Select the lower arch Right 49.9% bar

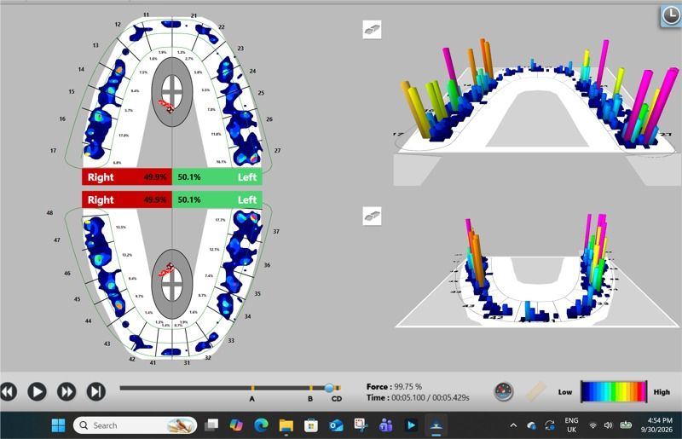[127, 199]
